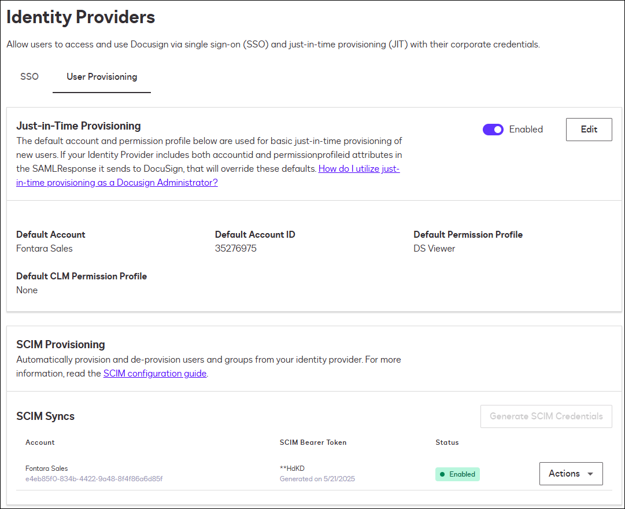Click the Status column header
The image size is (625, 509).
pos(447,442)
